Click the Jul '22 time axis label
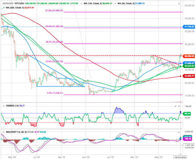196x159 pixels. coord(37,157)
